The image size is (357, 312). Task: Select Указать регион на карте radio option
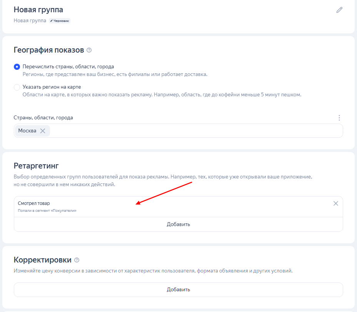(17, 87)
